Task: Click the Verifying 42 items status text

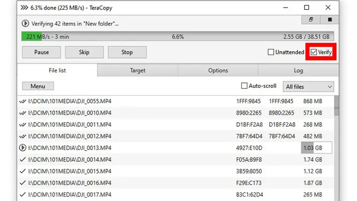Action: coord(75,24)
